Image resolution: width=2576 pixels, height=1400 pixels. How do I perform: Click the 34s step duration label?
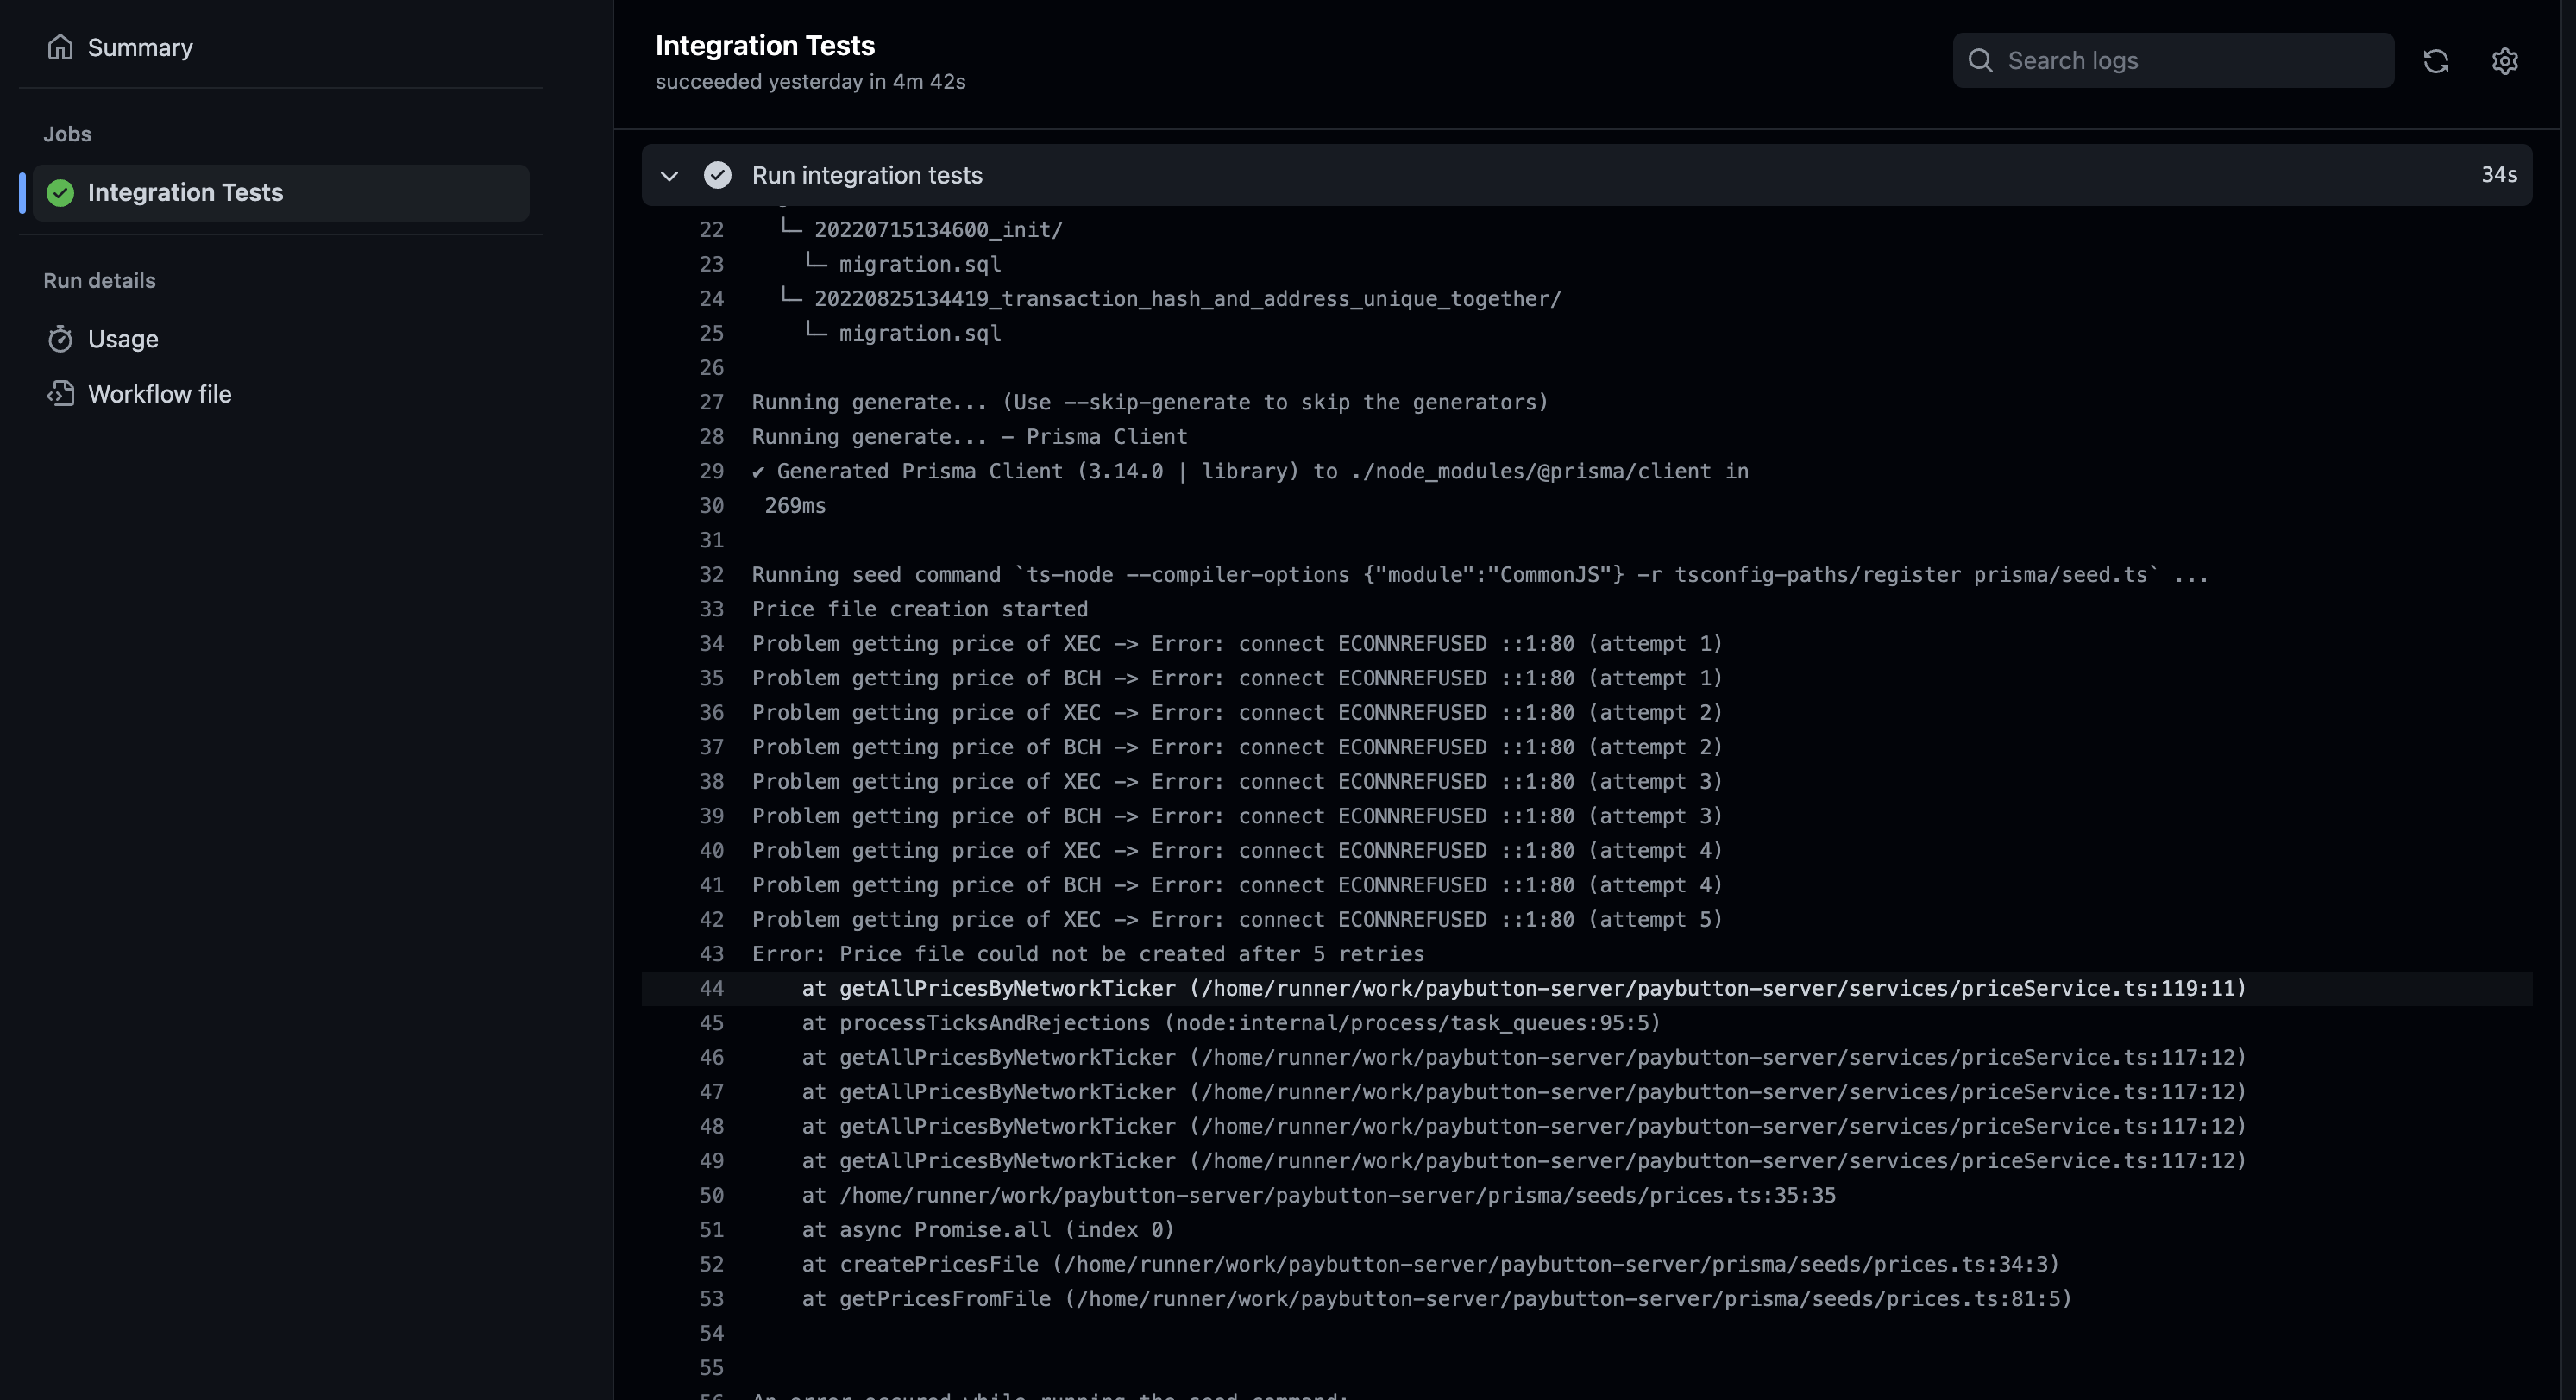click(x=2498, y=175)
